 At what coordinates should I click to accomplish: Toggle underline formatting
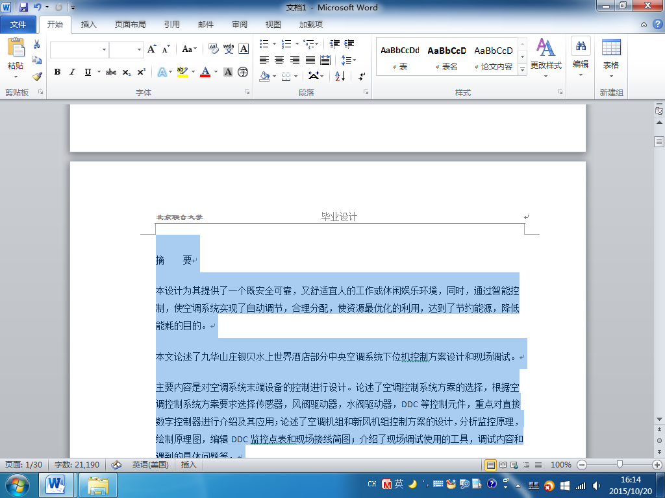(x=88, y=72)
